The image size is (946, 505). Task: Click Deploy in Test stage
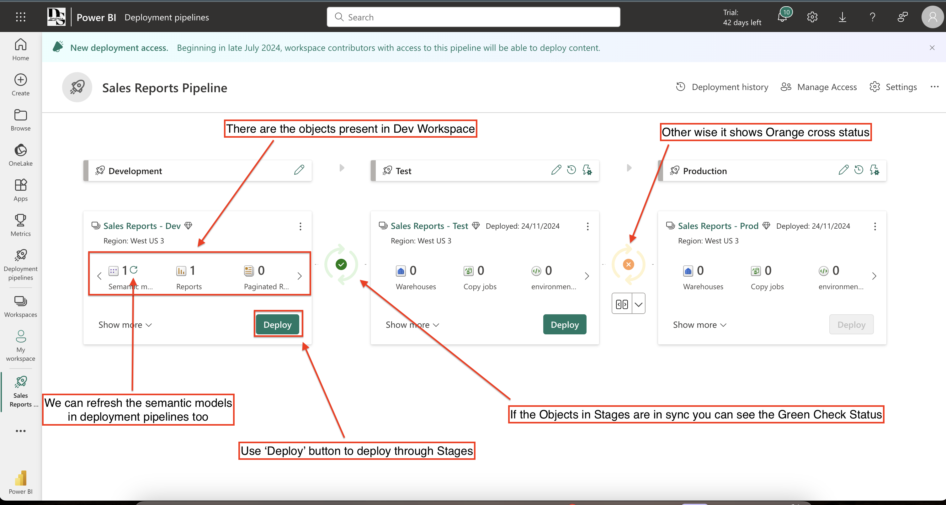(565, 324)
